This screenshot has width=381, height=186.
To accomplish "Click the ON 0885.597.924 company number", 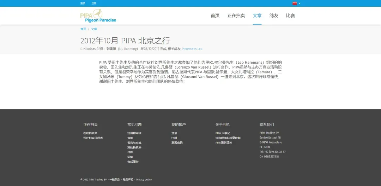I will point(269,157).
